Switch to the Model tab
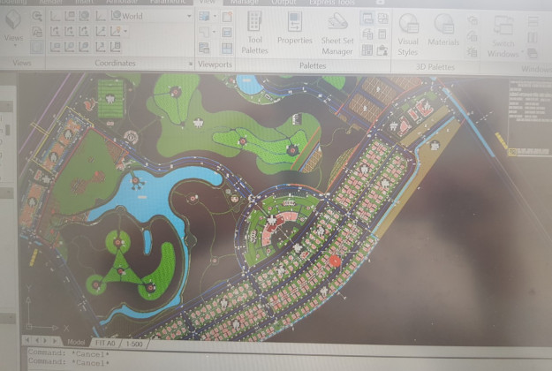The width and height of the screenshot is (552, 371). (x=77, y=342)
